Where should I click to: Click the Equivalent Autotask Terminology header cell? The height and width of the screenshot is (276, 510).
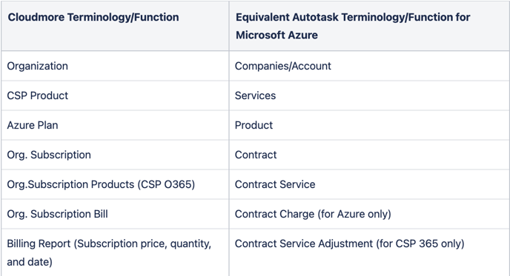pyautogui.click(x=369, y=26)
